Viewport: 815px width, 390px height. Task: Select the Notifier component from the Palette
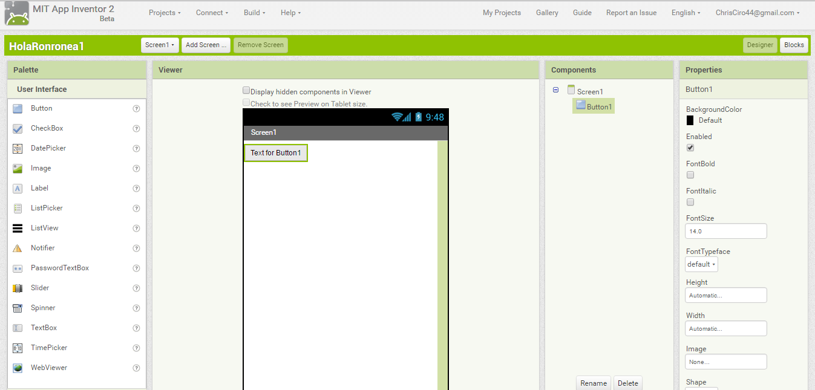[x=42, y=247]
